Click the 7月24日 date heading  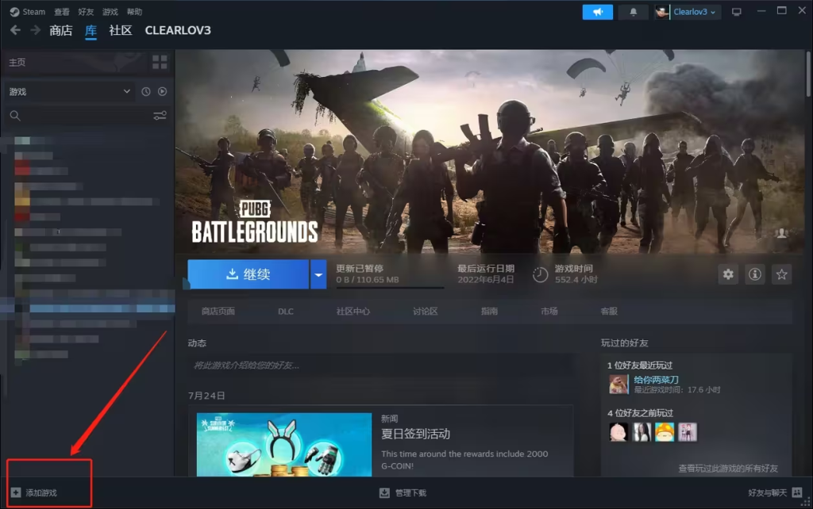(206, 396)
